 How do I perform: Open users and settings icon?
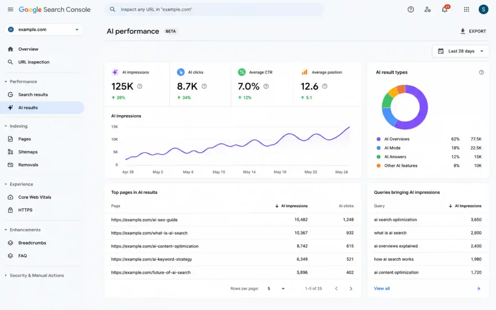click(x=427, y=10)
